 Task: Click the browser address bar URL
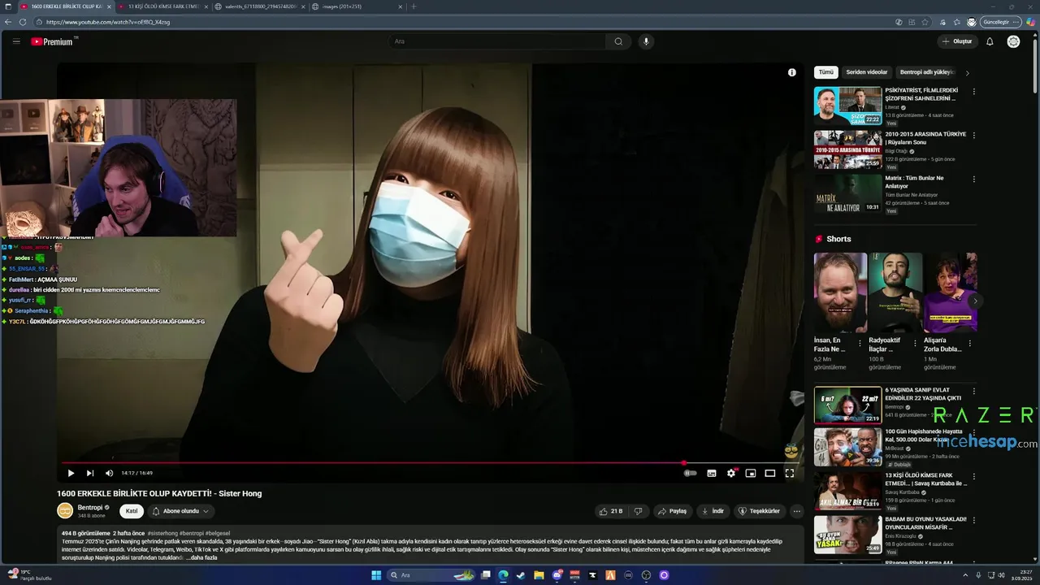(108, 22)
